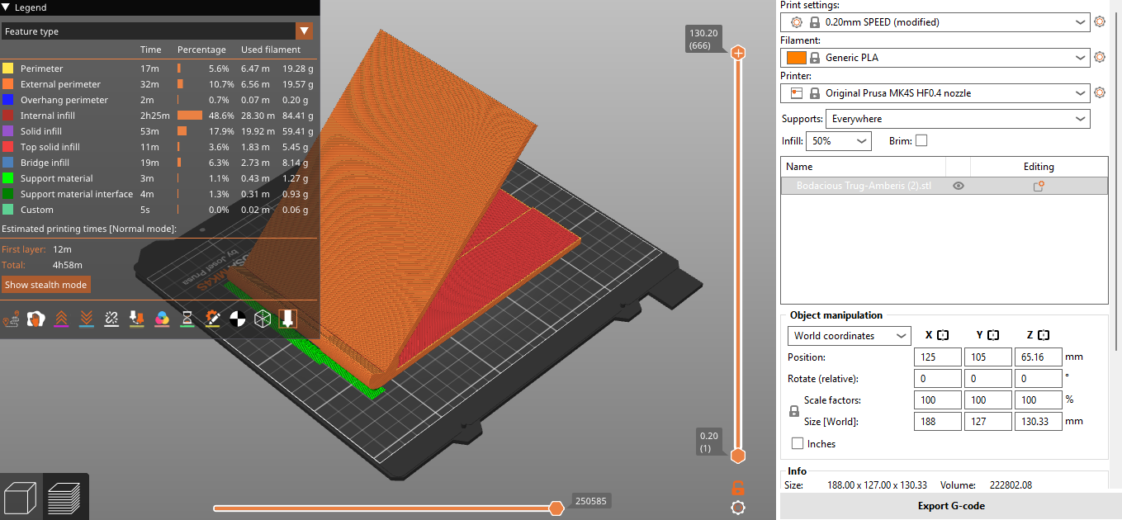Open Printer settings gear icon beside Prusa MK4S
The height and width of the screenshot is (520, 1122).
(1099, 93)
